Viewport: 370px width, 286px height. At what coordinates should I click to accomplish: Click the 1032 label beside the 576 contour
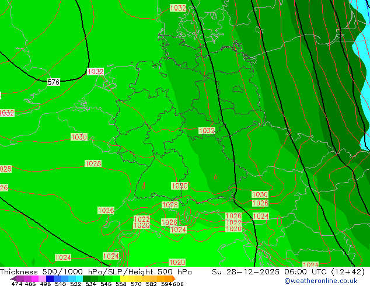95,71
